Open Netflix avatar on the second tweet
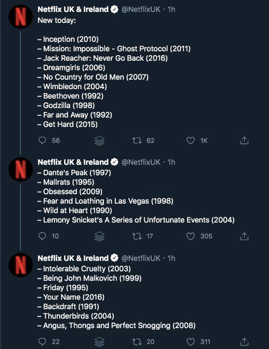 [20, 170]
